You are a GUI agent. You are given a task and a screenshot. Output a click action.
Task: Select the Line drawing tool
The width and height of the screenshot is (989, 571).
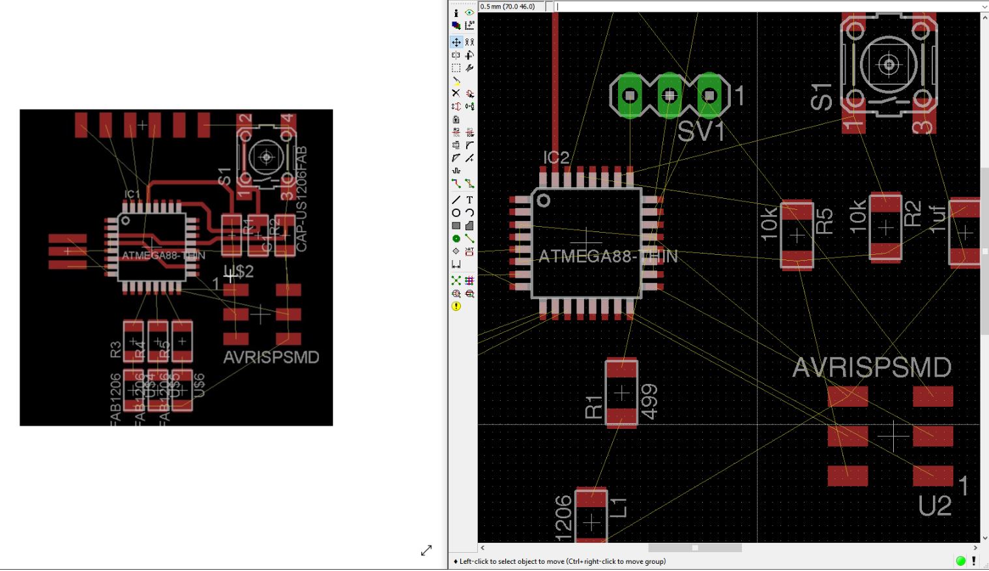point(456,200)
